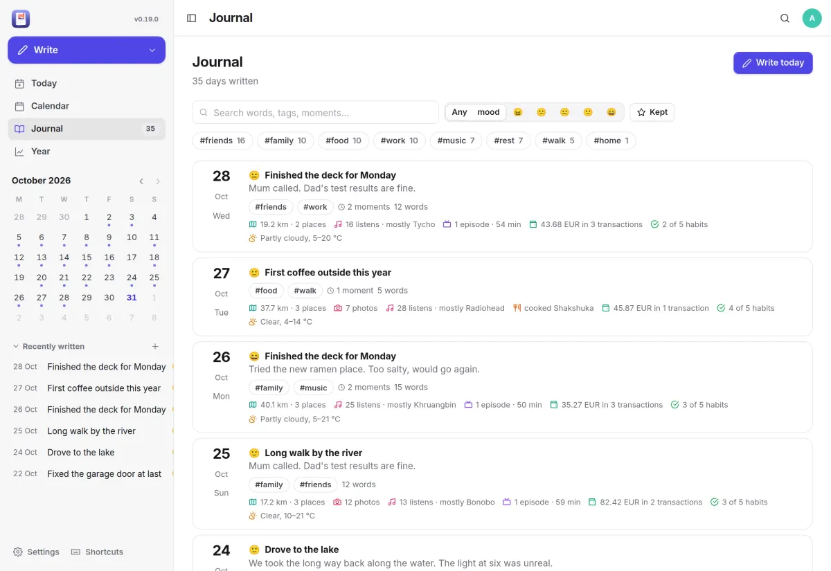The image size is (831, 571).
Task: Open search via the magnifier icon
Action: point(785,18)
